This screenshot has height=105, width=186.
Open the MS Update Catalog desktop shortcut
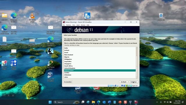pos(51,41)
